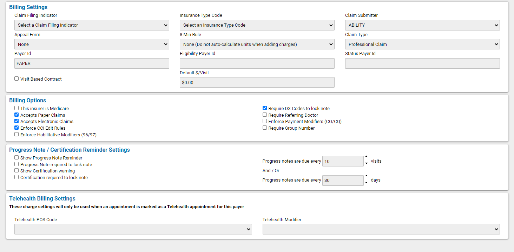Open the Claim Filing Indicator dropdown

(91, 25)
